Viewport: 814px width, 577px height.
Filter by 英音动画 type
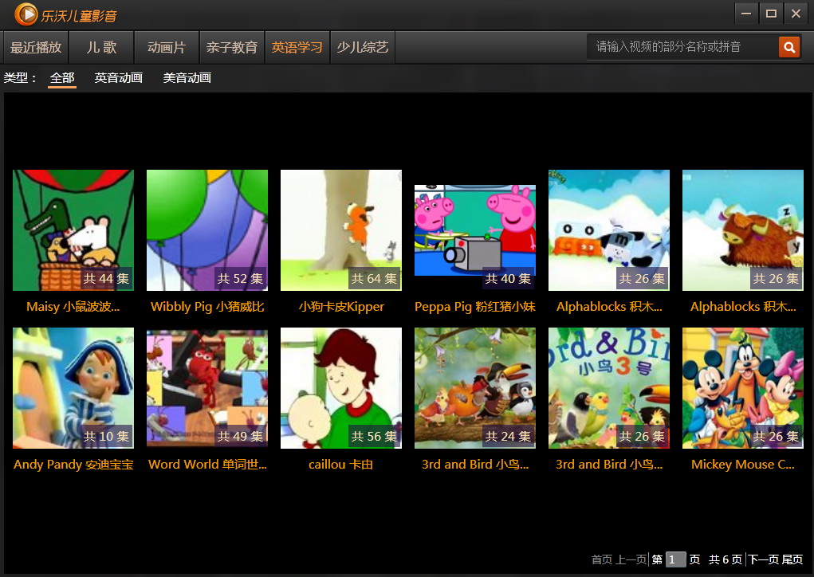pyautogui.click(x=118, y=78)
